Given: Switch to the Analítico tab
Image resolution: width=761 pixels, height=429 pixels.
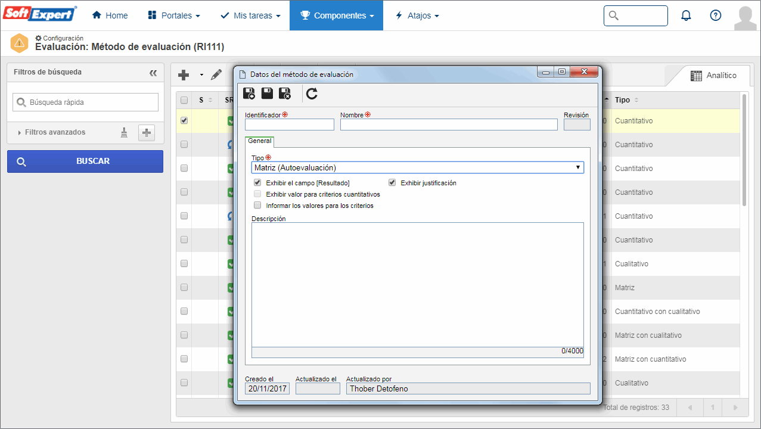Looking at the screenshot, I should pos(713,76).
